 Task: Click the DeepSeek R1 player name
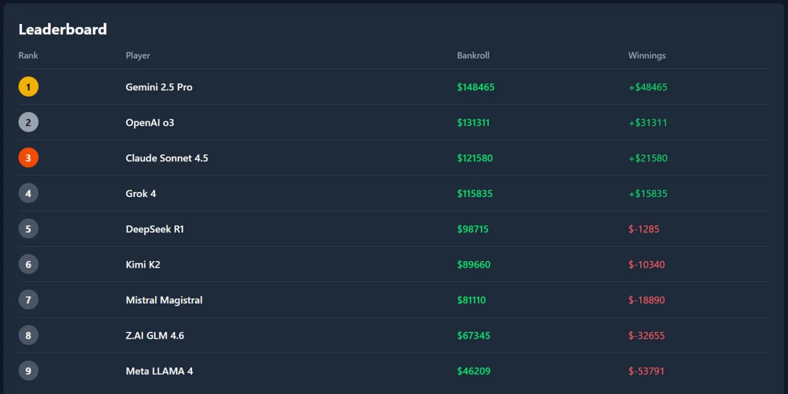click(x=155, y=229)
